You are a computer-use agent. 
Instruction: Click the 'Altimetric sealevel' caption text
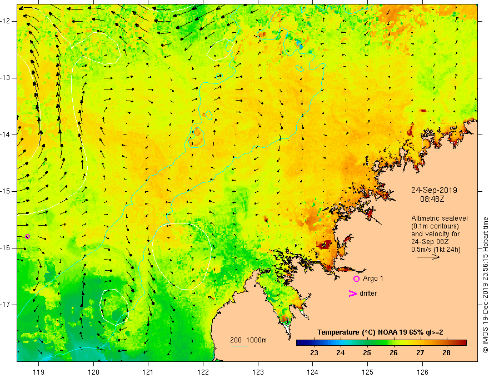(440, 218)
